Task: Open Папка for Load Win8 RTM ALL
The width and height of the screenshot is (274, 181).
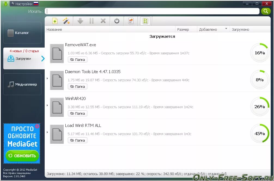Action: tap(77, 140)
